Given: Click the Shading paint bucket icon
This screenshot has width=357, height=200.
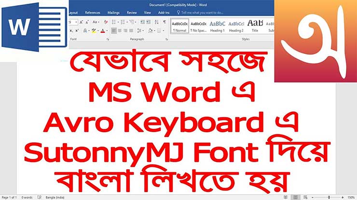Looking at the screenshot, I should click(x=150, y=31).
